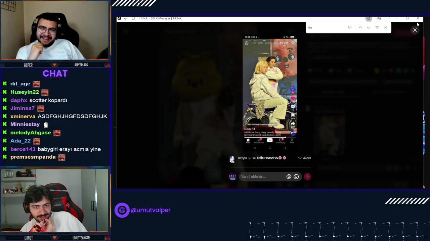Image resolution: width=430 pixels, height=241 pixels.
Task: Jump to next find result
Action: pos(369,27)
